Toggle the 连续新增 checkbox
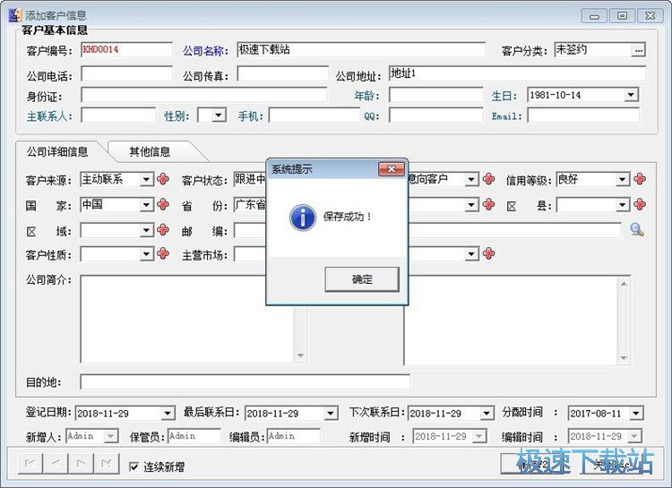 coord(134,467)
